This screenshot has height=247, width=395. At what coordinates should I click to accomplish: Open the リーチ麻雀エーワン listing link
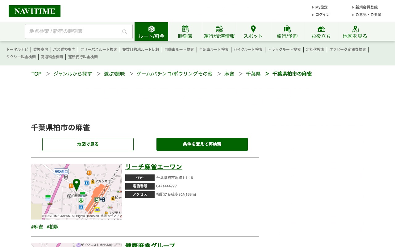click(154, 167)
